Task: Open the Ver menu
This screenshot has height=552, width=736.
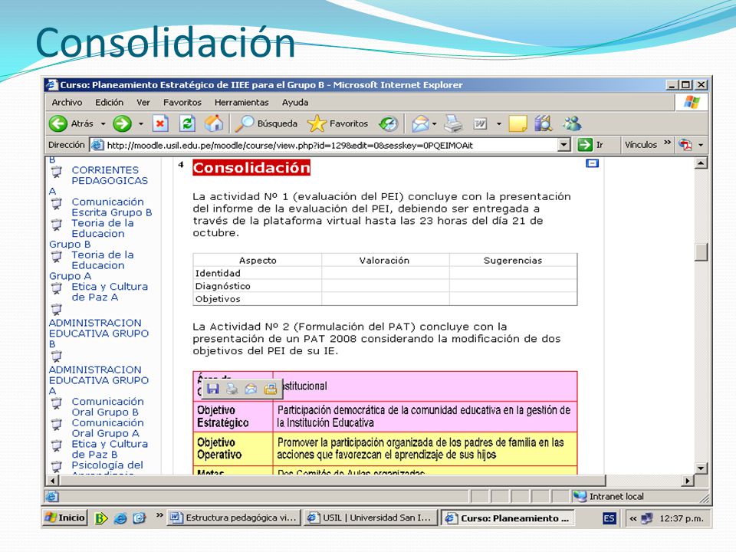Action: (x=143, y=102)
